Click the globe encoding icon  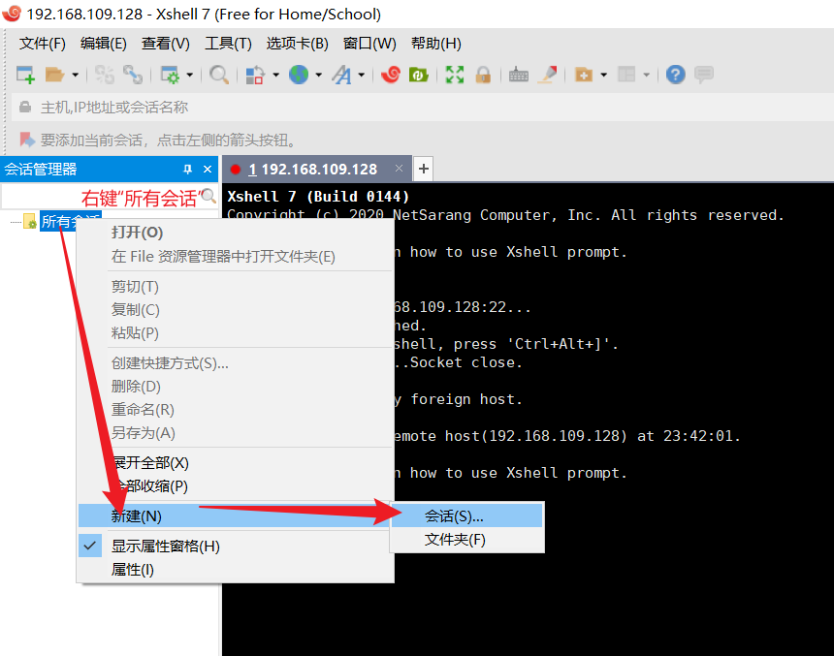[x=299, y=75]
